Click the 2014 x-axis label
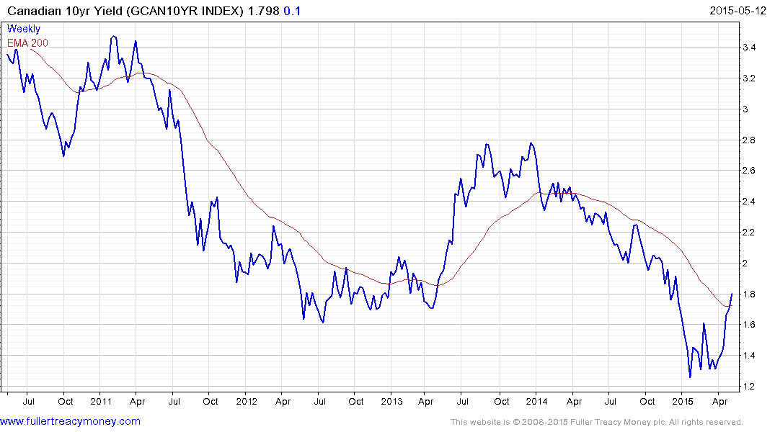The width and height of the screenshot is (775, 432). coord(537,401)
